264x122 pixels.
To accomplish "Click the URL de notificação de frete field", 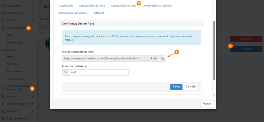I will pyautogui.click(x=110, y=58).
